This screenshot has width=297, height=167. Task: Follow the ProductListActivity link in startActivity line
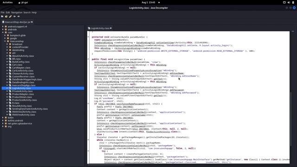click(158, 132)
